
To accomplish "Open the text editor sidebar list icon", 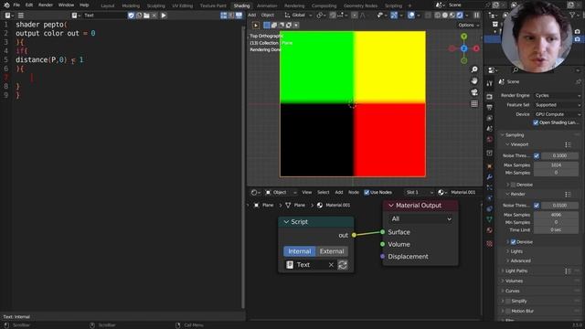I will [x=20, y=16].
